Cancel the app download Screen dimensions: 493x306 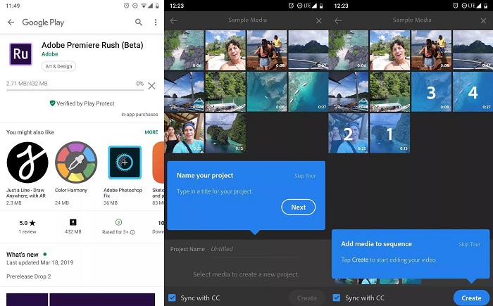tap(151, 86)
